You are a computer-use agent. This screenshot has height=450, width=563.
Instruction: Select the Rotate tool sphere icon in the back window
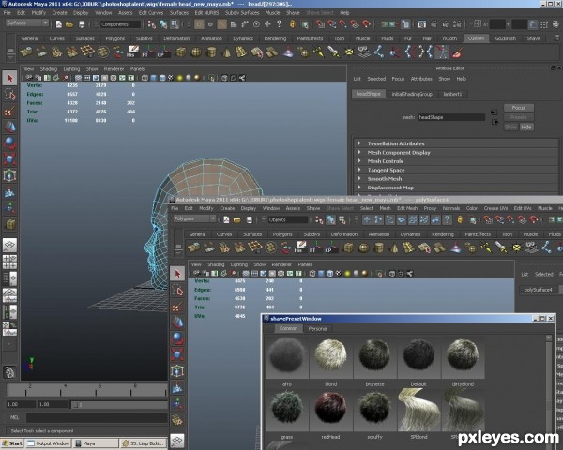pos(9,142)
